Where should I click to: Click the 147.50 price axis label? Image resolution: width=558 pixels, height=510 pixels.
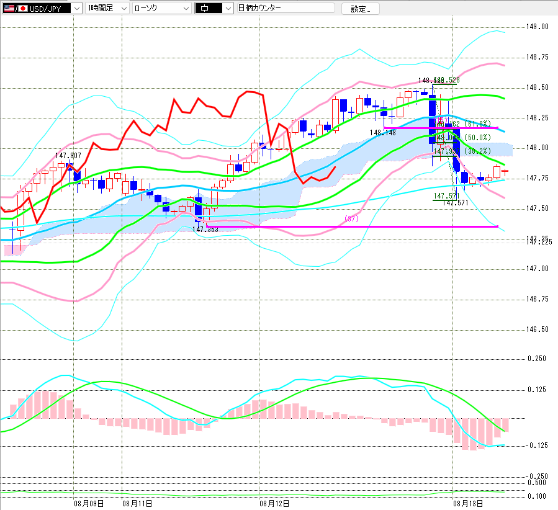coord(538,208)
